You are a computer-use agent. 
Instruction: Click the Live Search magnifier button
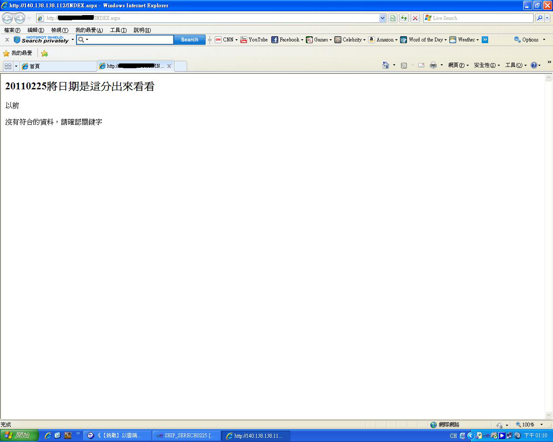tap(540, 18)
